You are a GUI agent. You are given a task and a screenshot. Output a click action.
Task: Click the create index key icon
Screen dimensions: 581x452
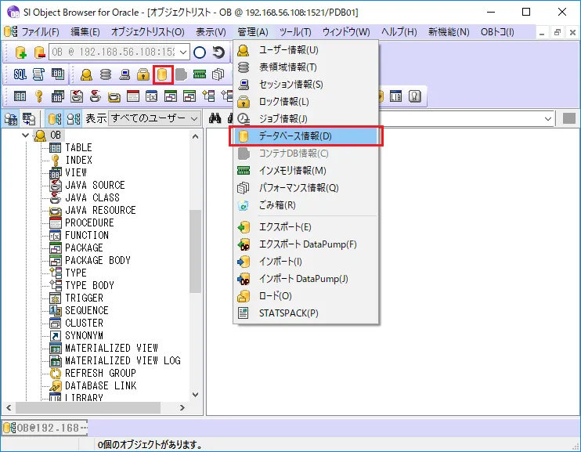point(38,96)
